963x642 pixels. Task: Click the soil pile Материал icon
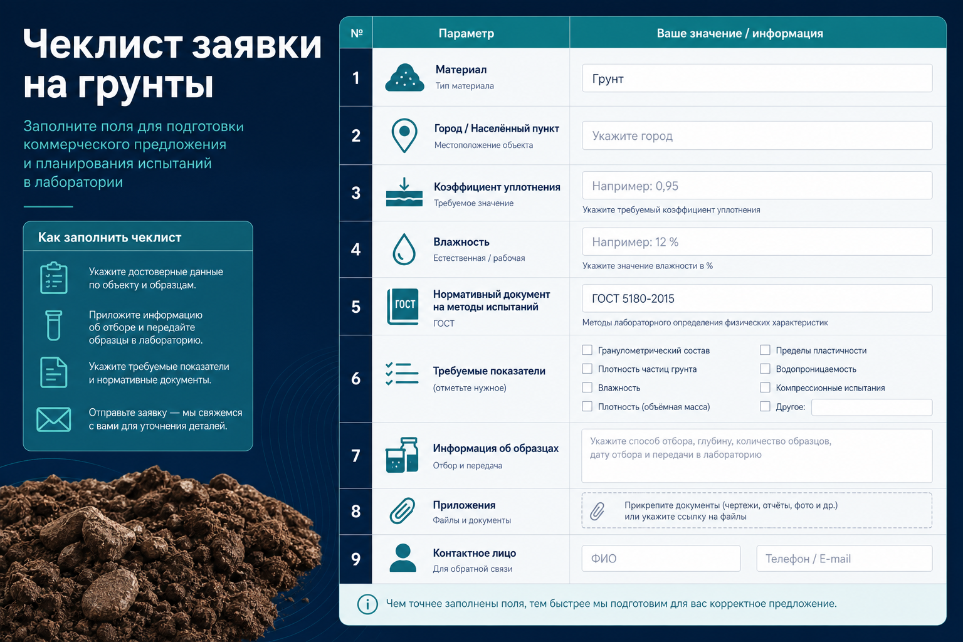coord(404,78)
